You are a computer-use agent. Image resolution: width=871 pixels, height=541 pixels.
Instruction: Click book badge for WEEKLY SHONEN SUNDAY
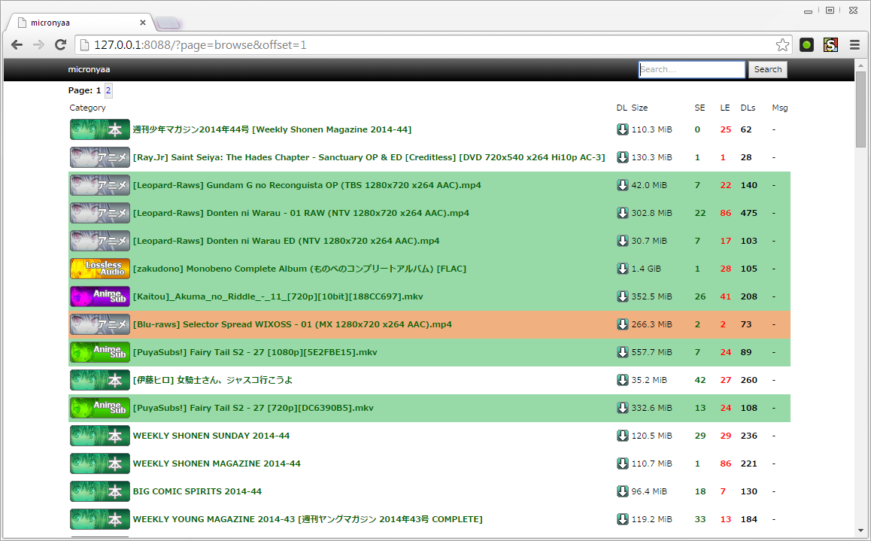[100, 436]
